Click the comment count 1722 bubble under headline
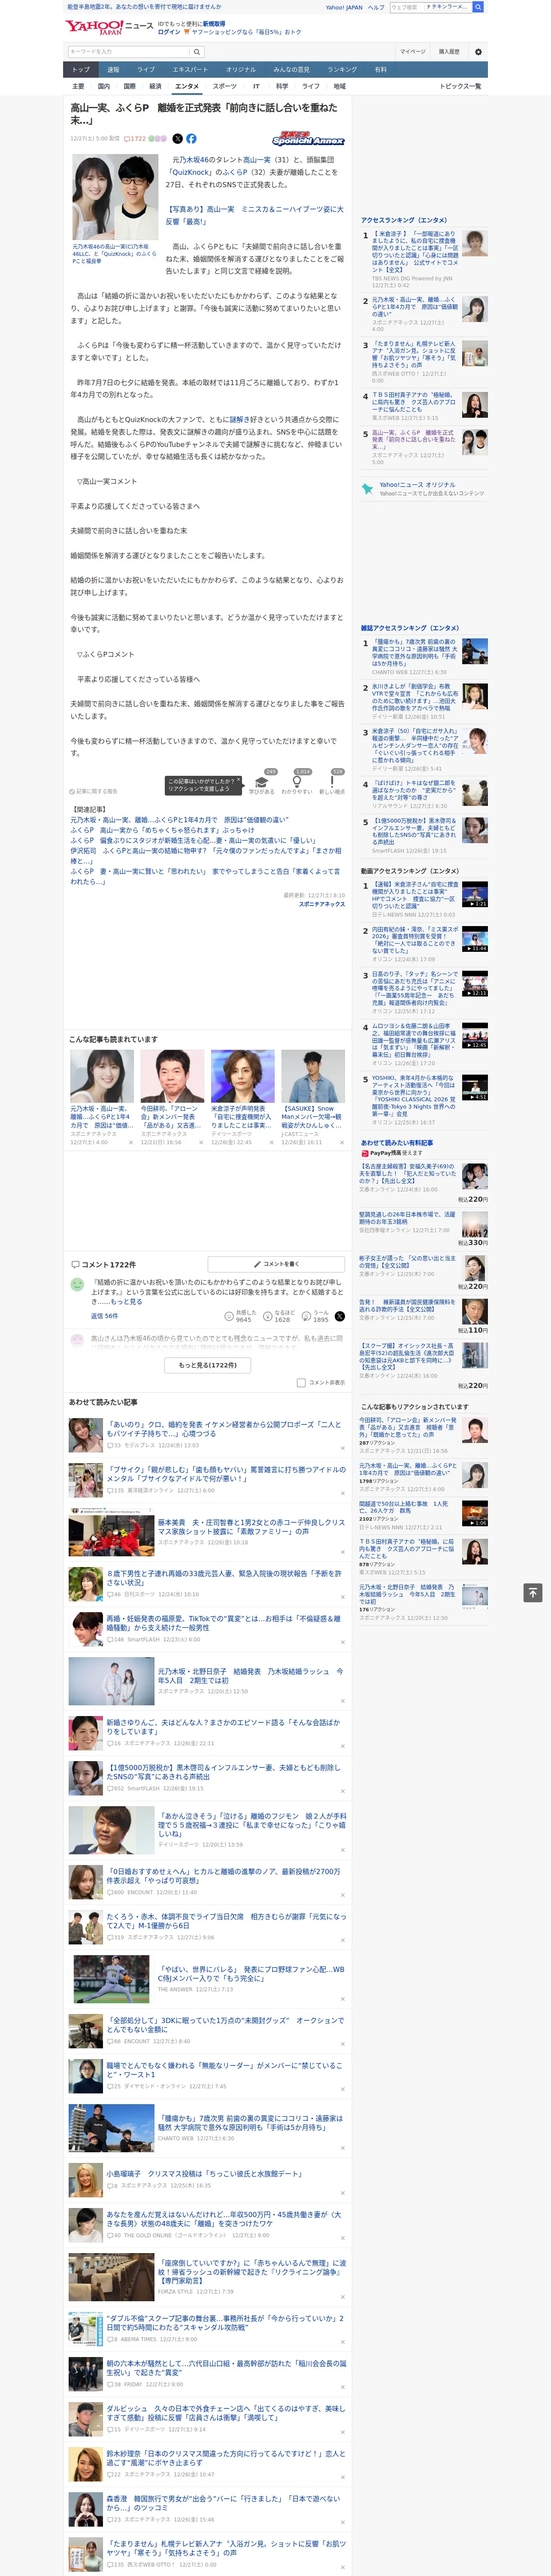Screen dimensions: 551x2576 point(135,139)
